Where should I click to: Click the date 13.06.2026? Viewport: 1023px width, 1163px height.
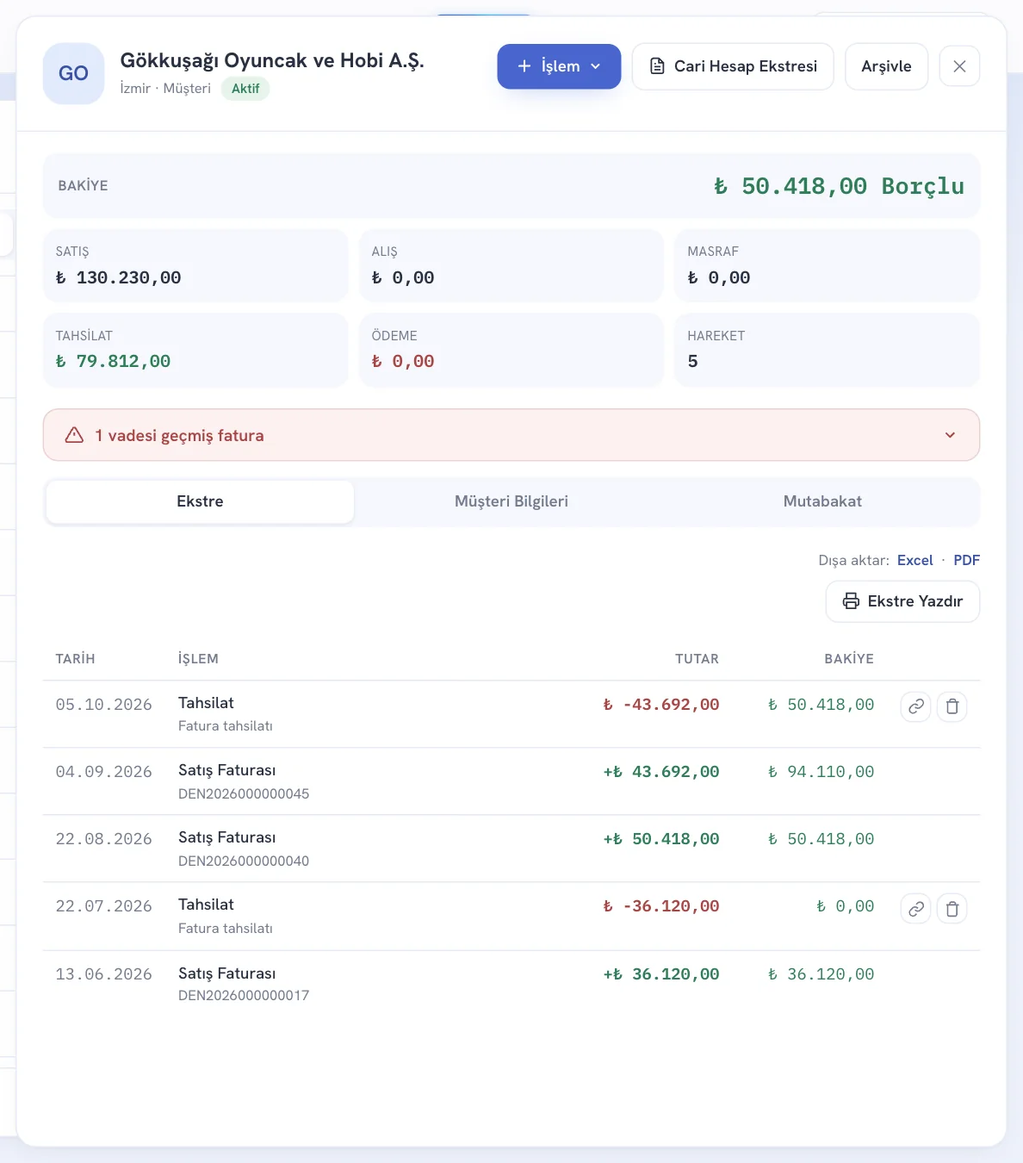click(x=103, y=974)
